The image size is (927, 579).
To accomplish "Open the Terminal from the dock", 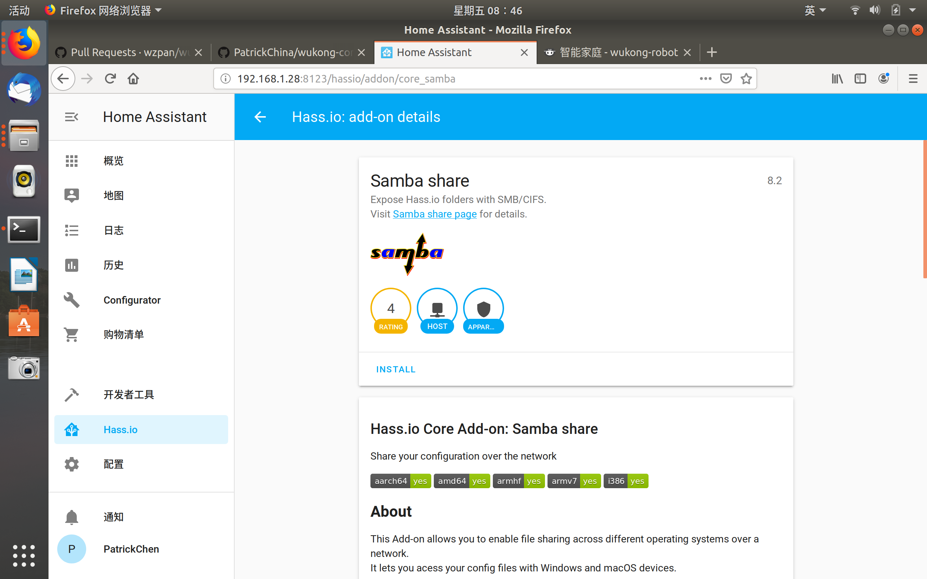I will click(24, 229).
